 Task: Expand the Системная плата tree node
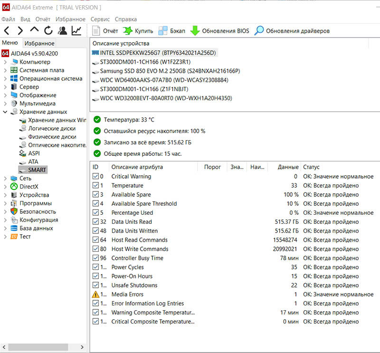tap(5, 70)
